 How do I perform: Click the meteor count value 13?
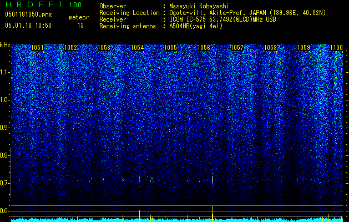coord(80,26)
